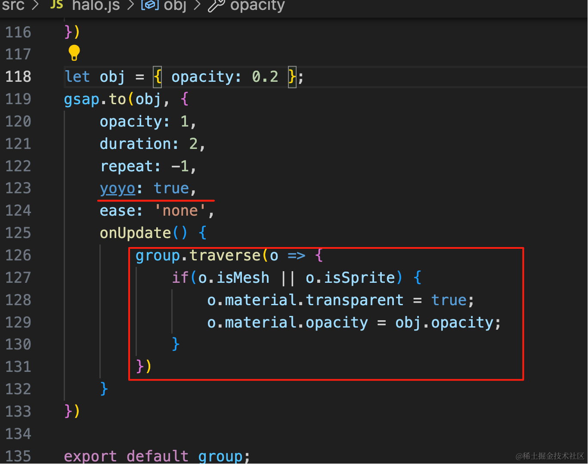Click the 'let' keyword on line 118
Image resolution: width=588 pixels, height=464 pixels.
pos(77,77)
